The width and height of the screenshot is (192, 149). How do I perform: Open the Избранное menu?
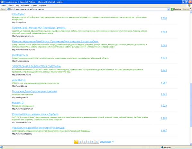tap(25, 6)
